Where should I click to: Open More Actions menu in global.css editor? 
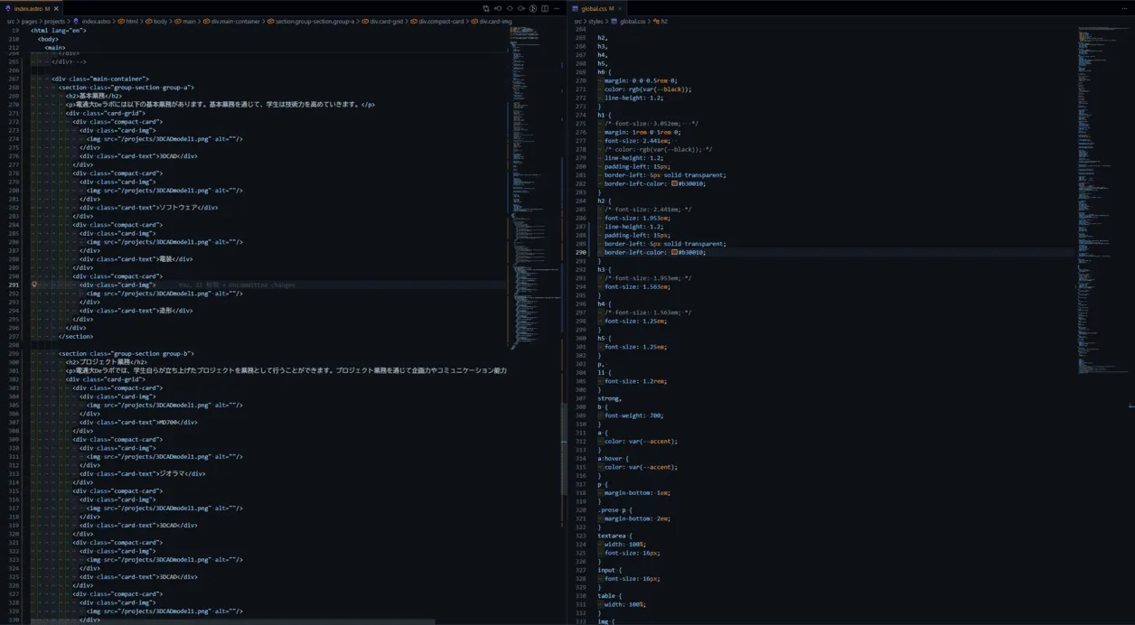pyautogui.click(x=1123, y=8)
